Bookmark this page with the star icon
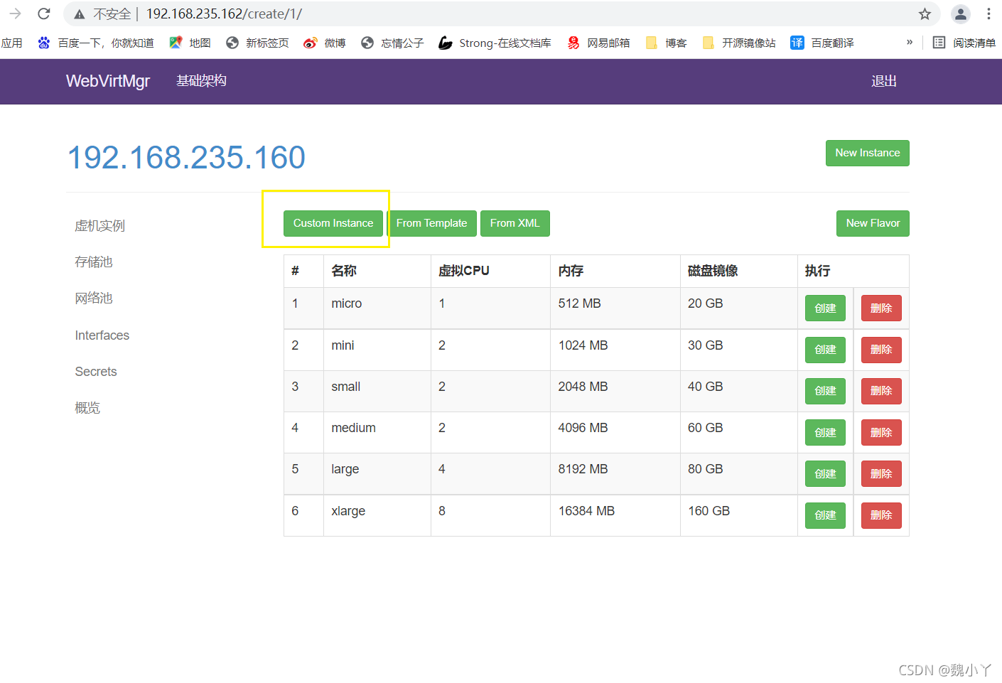1002x683 pixels. [925, 14]
